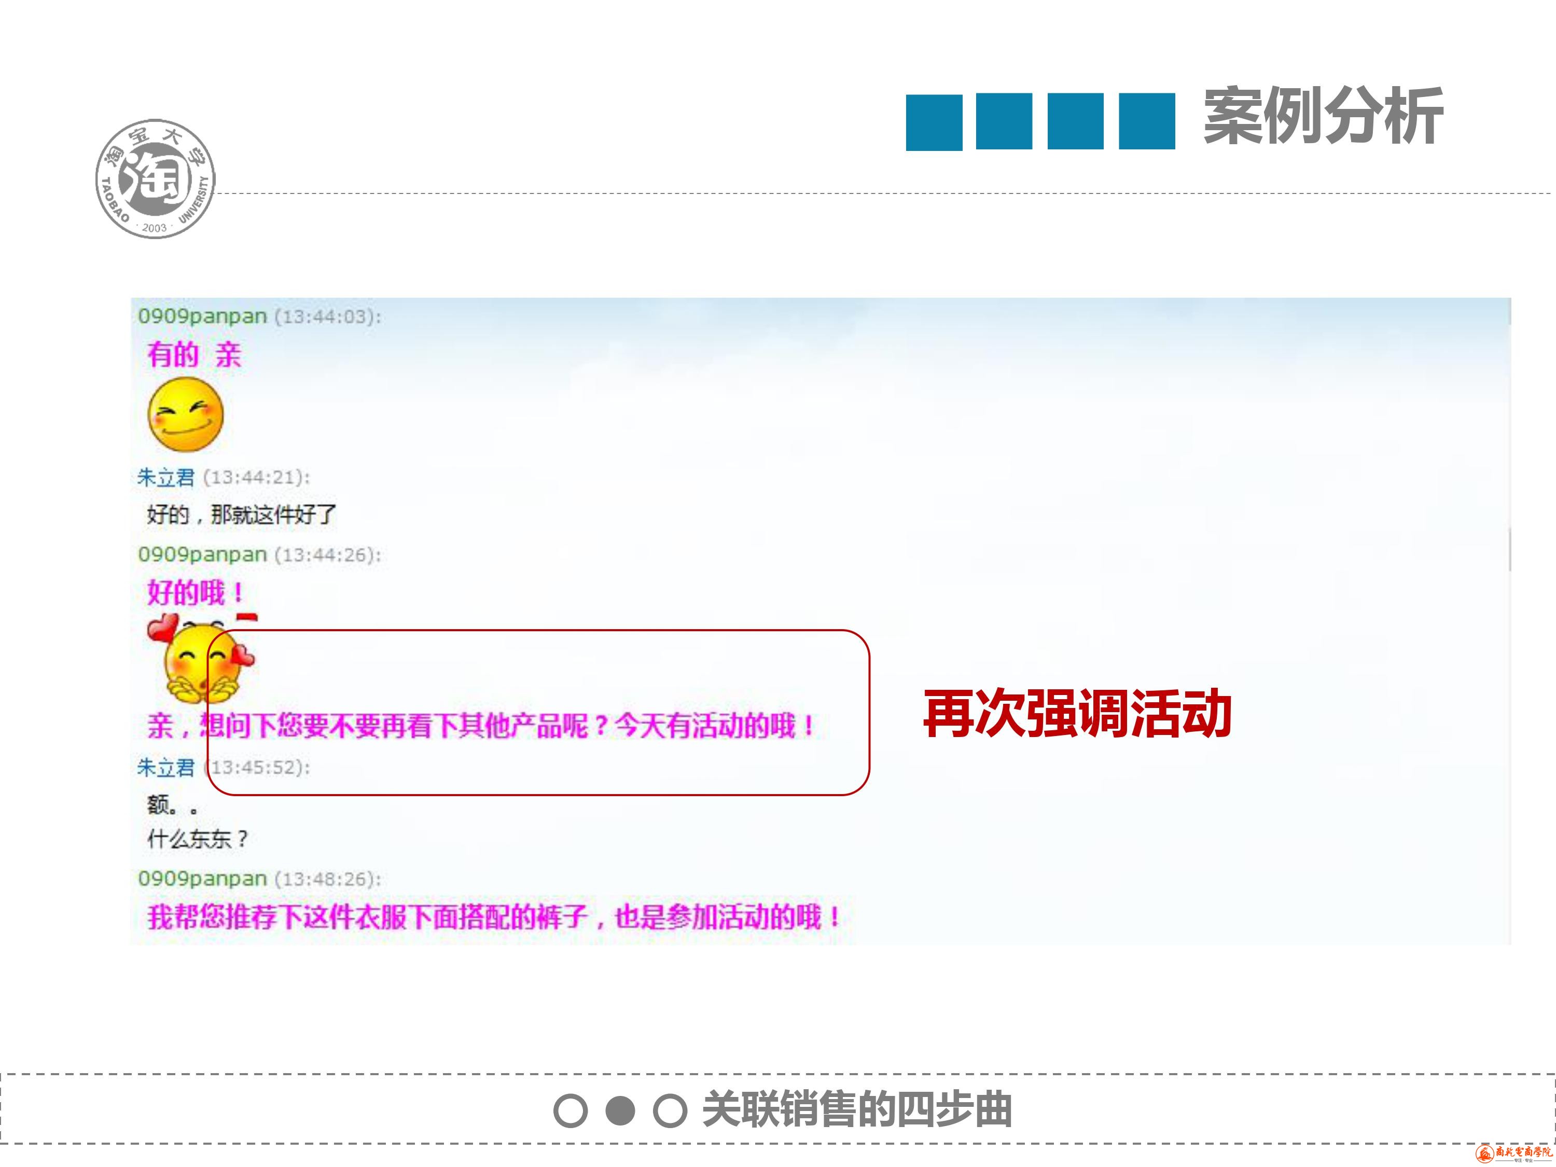Click the first blue square beside title
This screenshot has width=1556, height=1167.
[934, 122]
